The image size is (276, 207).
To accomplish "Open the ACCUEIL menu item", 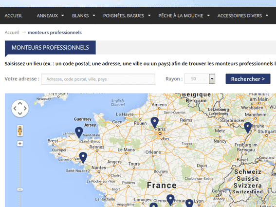I will 13,16.
